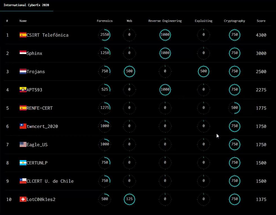Select Eagle_US Cryptography 750 ring
Image resolution: width=276 pixels, height=215 pixels.
(234, 144)
